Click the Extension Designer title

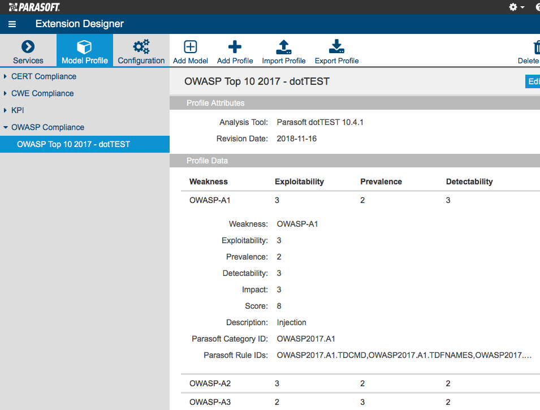pos(80,24)
